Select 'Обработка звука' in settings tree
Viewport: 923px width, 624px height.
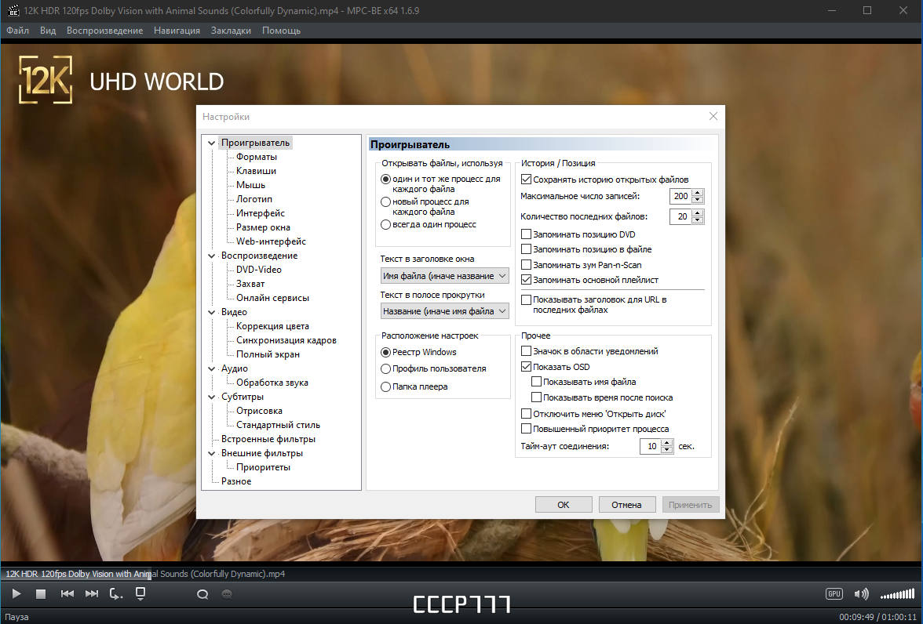coord(272,383)
